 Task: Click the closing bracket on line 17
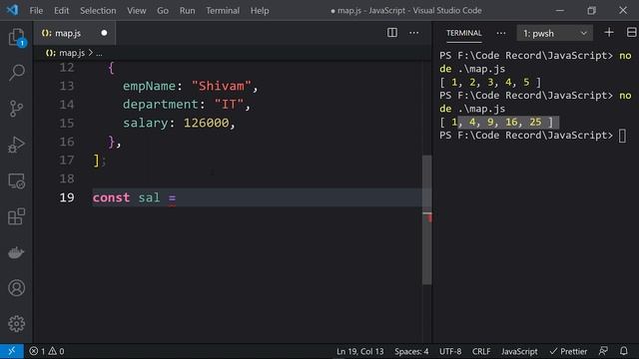point(97,160)
